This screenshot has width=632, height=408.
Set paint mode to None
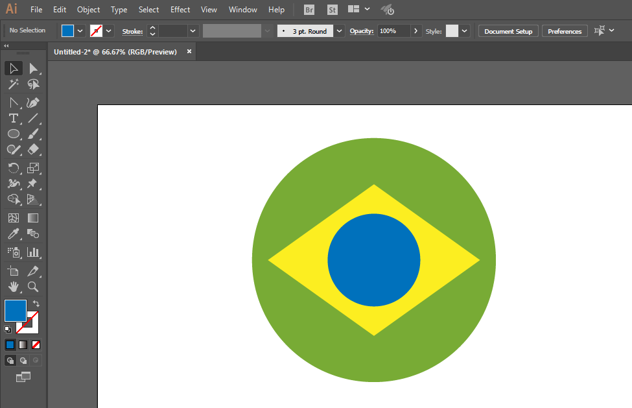click(36, 344)
